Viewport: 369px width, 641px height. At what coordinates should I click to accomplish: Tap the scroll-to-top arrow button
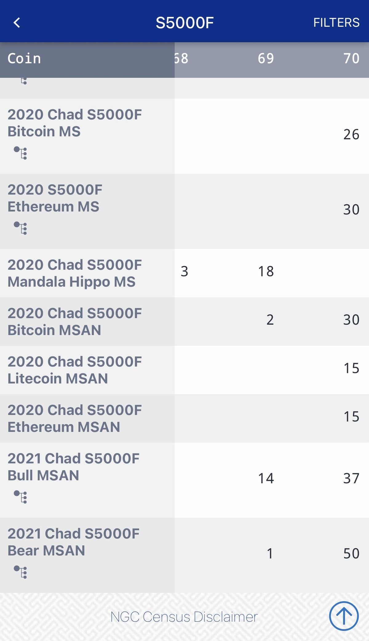click(343, 616)
